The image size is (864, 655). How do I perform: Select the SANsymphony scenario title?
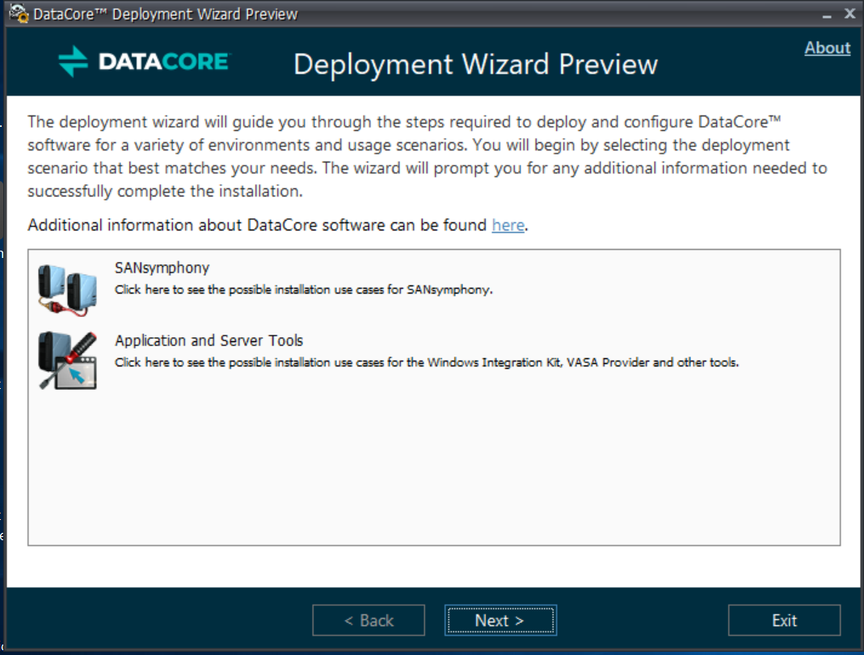(162, 268)
